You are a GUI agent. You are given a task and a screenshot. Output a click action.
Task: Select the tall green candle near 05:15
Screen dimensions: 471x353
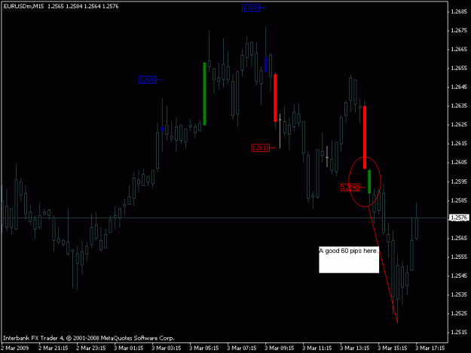(x=204, y=94)
